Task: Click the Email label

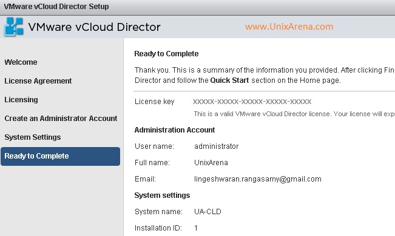Action: 146,179
